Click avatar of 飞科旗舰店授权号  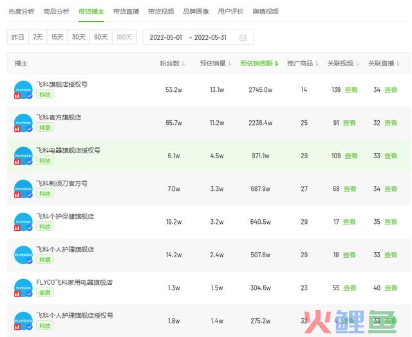pyautogui.click(x=23, y=90)
